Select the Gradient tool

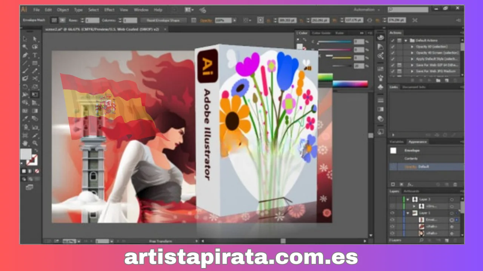[35, 111]
